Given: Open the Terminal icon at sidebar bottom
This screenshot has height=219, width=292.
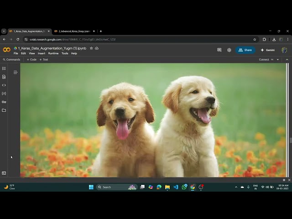Looking at the screenshot, I should (x=4, y=173).
